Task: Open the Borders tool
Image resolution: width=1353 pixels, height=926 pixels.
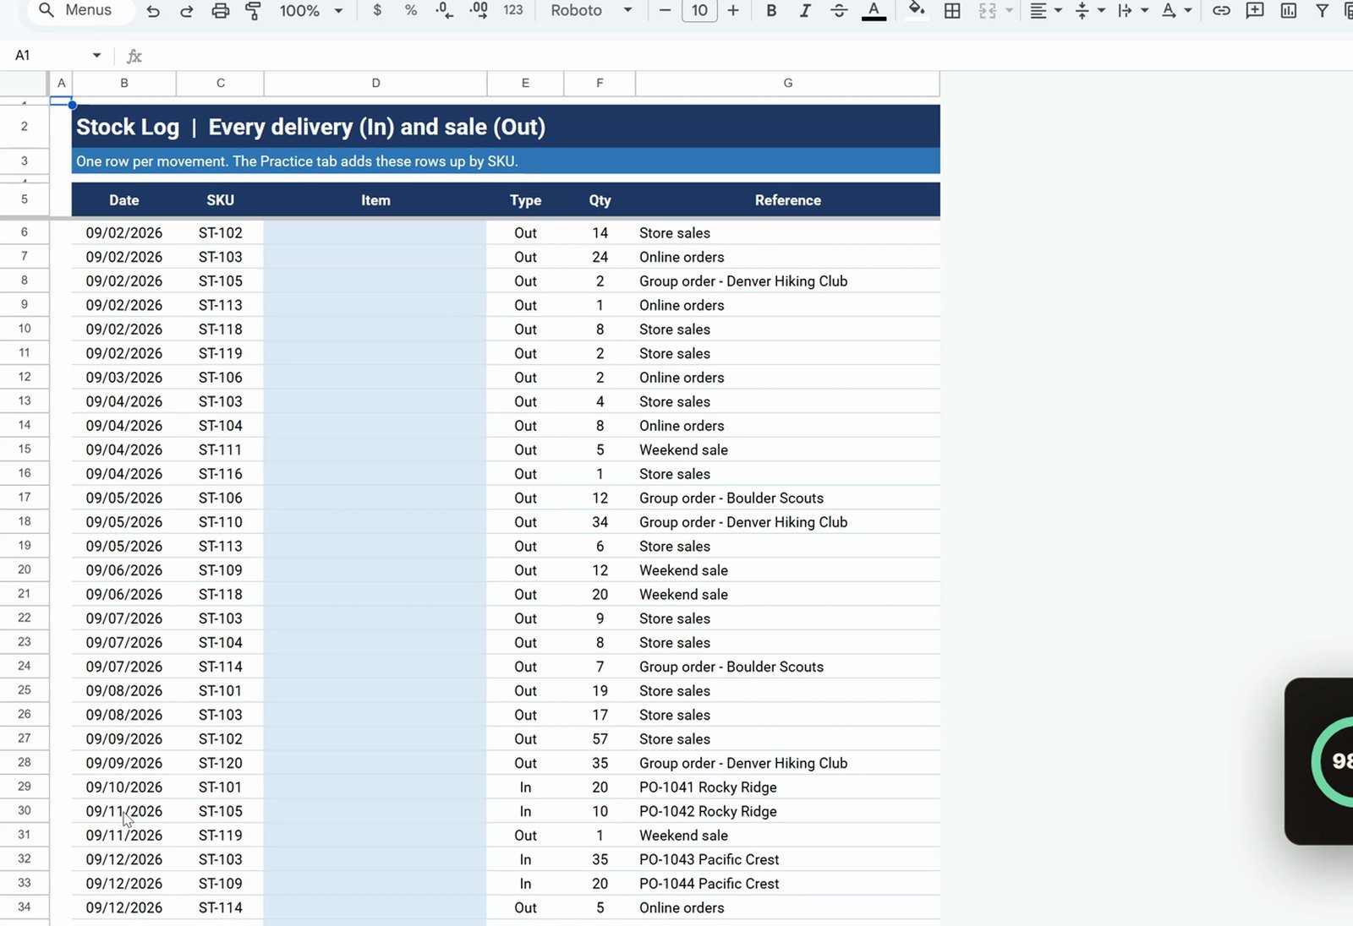Action: [952, 10]
